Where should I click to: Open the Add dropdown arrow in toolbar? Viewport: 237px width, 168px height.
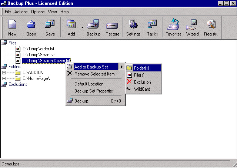[82, 27]
